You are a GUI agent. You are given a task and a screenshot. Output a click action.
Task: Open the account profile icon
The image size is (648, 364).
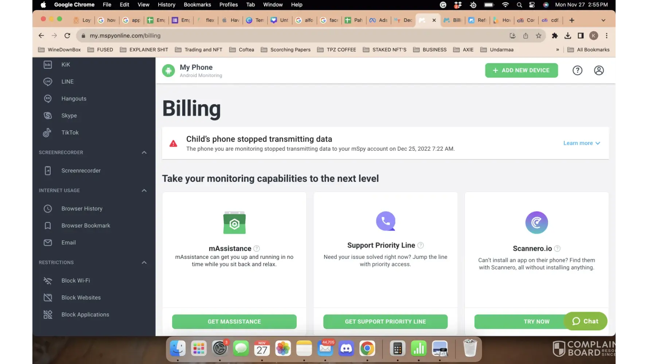599,70
